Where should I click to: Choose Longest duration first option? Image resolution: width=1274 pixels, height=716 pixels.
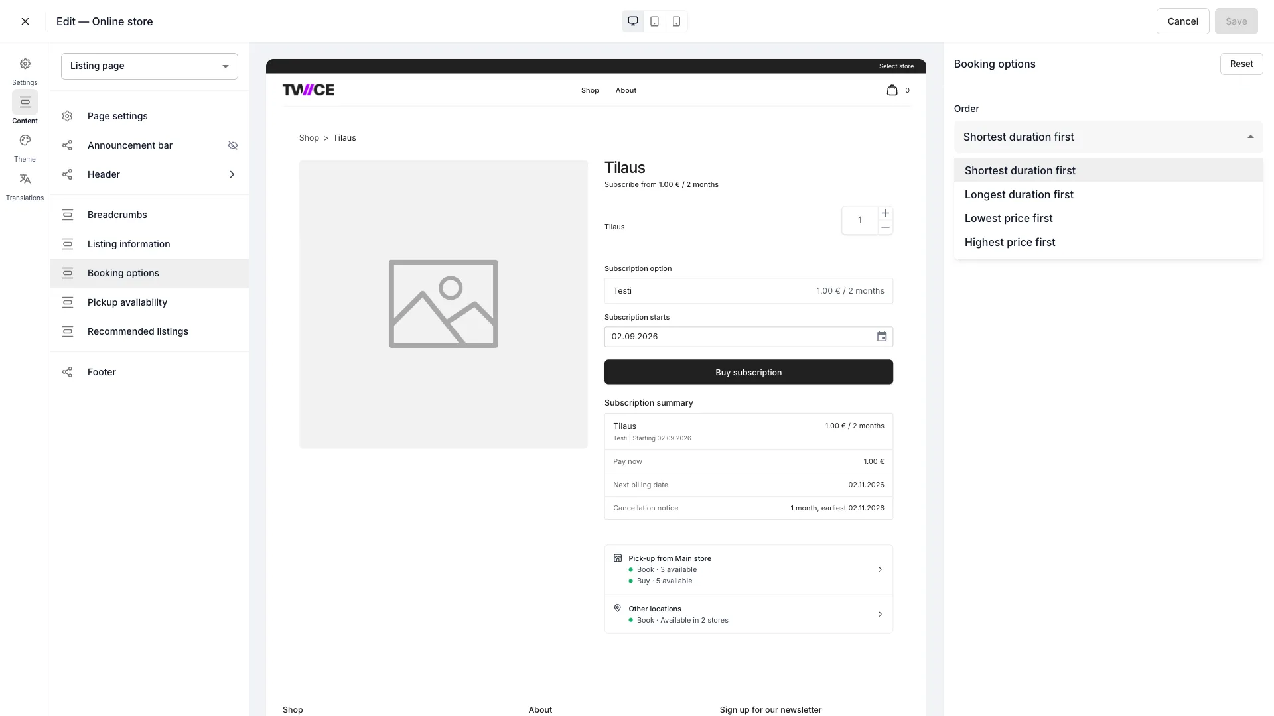pyautogui.click(x=1108, y=194)
